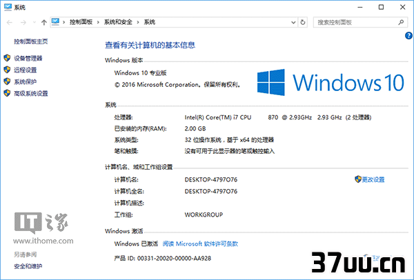Viewport: 414px width, 280px height.
Task: Open 设备管理器 from the sidebar
Action: coord(28,58)
